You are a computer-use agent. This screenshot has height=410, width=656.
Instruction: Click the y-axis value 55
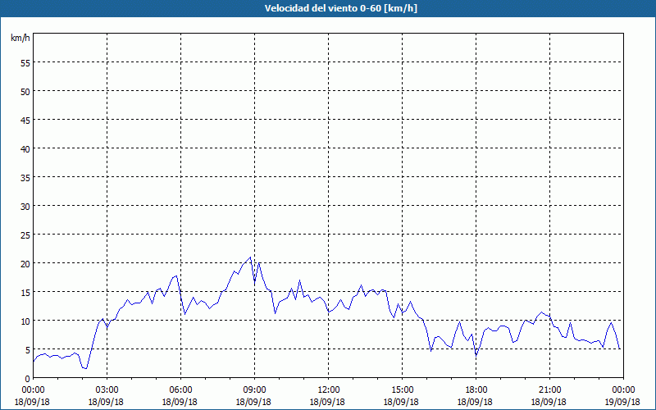(25, 63)
